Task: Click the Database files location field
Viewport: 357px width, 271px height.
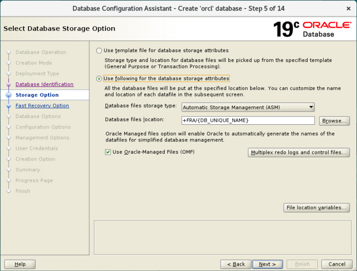Action: [x=248, y=121]
